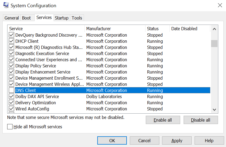
Task: Open the Boot tab
Action: pyautogui.click(x=26, y=18)
